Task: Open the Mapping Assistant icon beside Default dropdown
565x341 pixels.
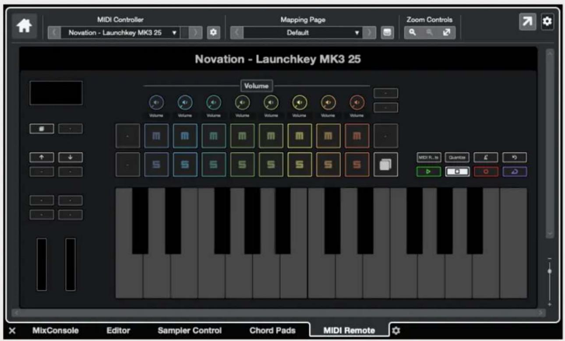Action: tap(387, 33)
